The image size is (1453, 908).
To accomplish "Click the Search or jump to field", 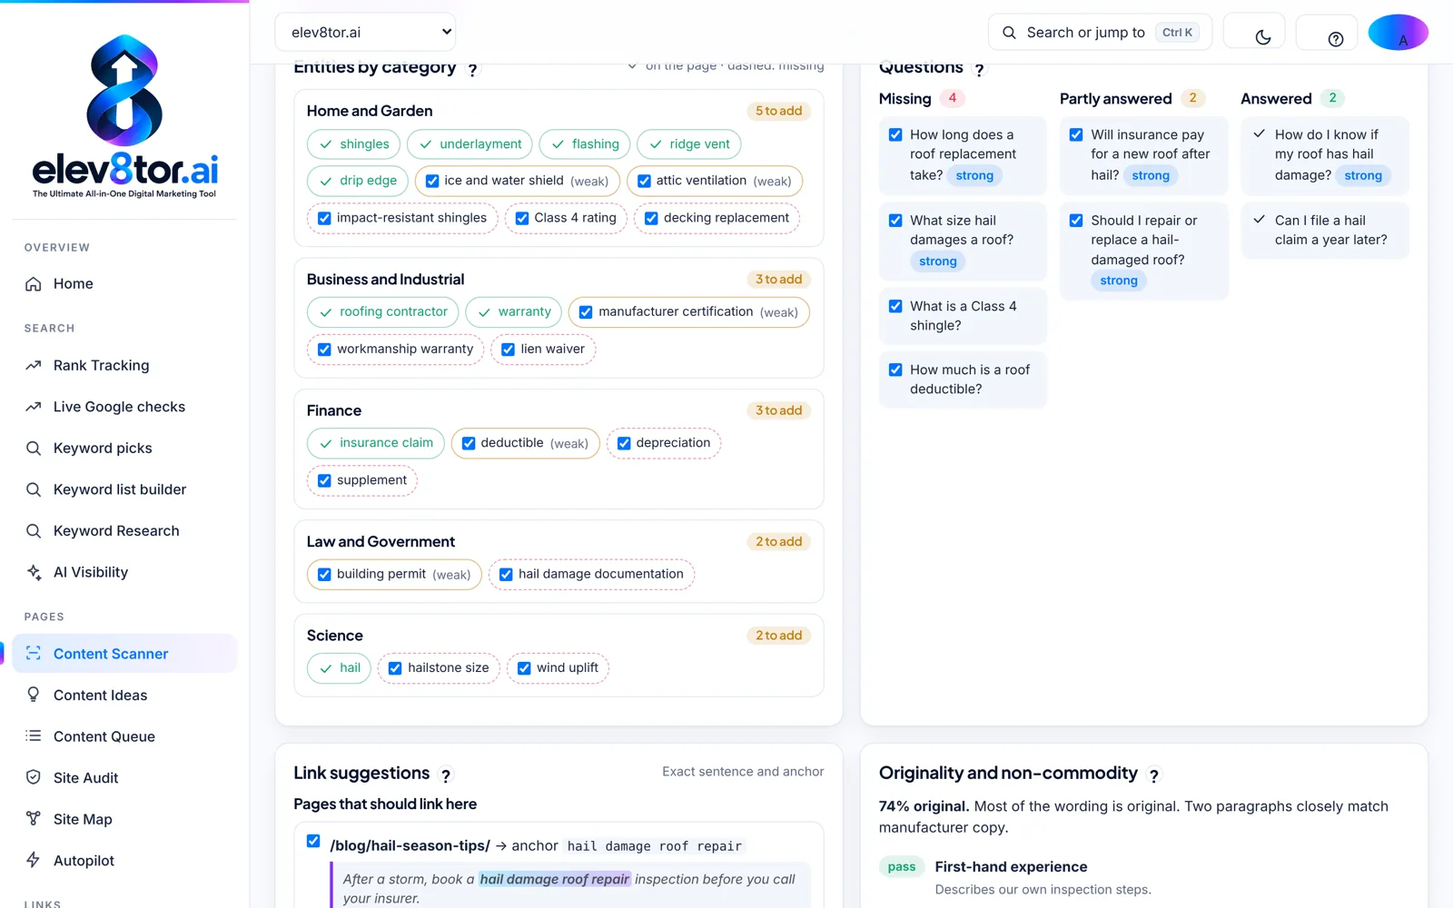I will [x=1100, y=33].
